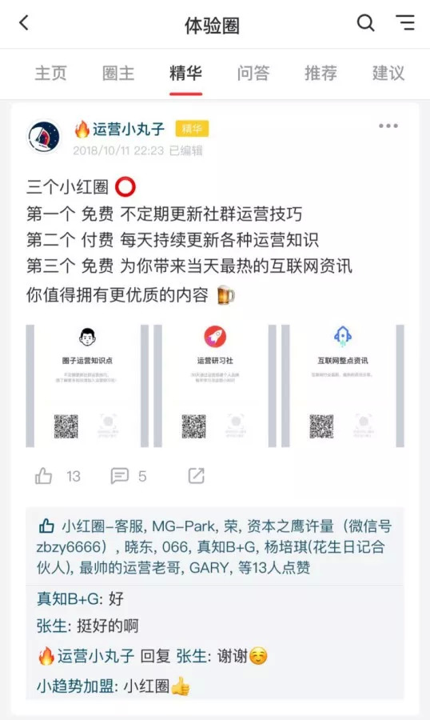Tap the yellow 精华 badge
Image resolution: width=430 pixels, height=720 pixels.
[192, 129]
